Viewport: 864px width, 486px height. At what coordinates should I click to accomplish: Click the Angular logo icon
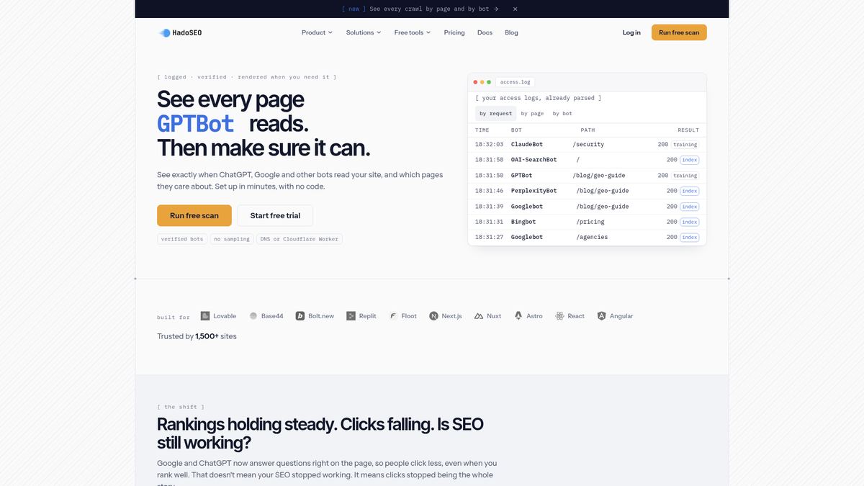pyautogui.click(x=602, y=316)
